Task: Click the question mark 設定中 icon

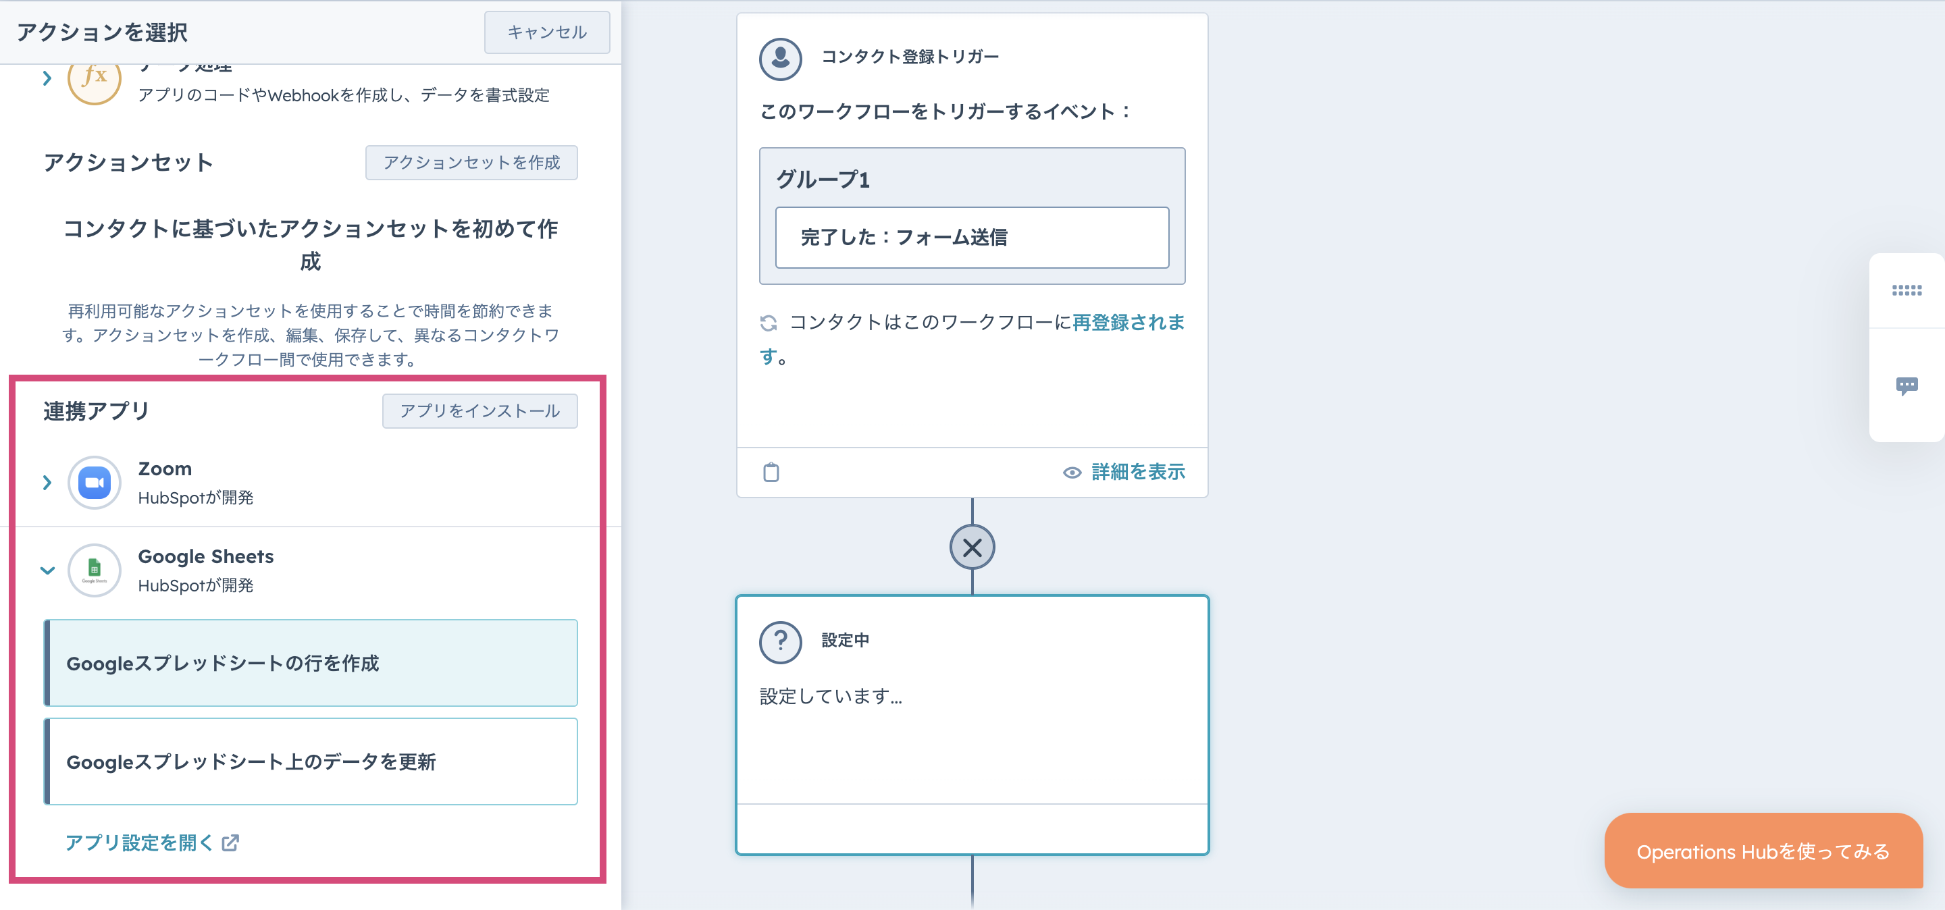Action: click(x=780, y=642)
